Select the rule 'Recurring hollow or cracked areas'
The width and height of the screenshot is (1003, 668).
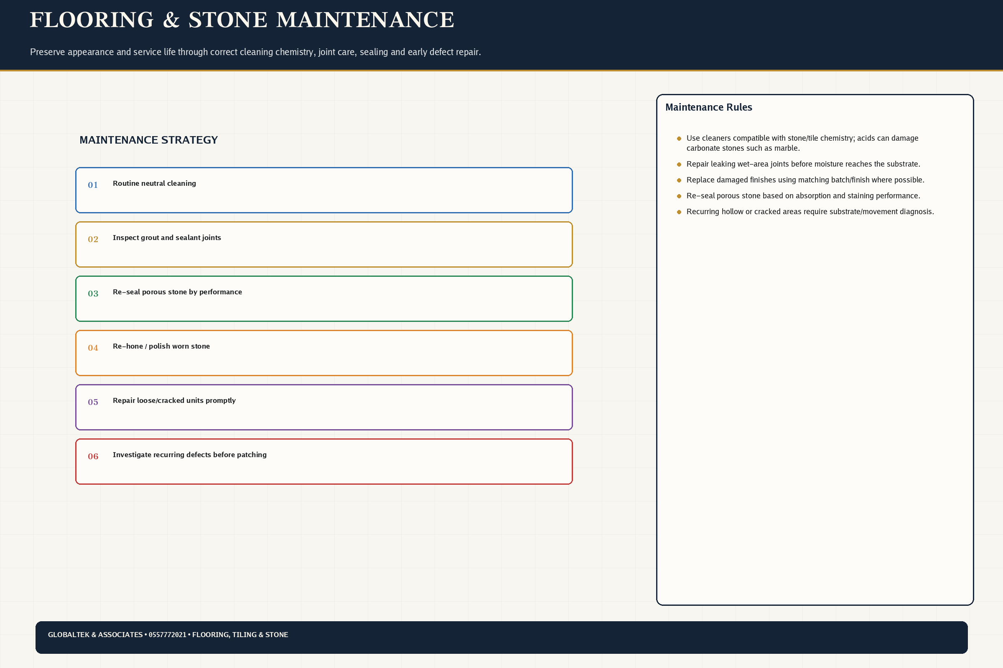(810, 212)
